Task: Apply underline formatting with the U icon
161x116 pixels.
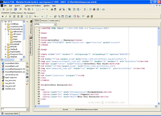Action: tap(10, 16)
